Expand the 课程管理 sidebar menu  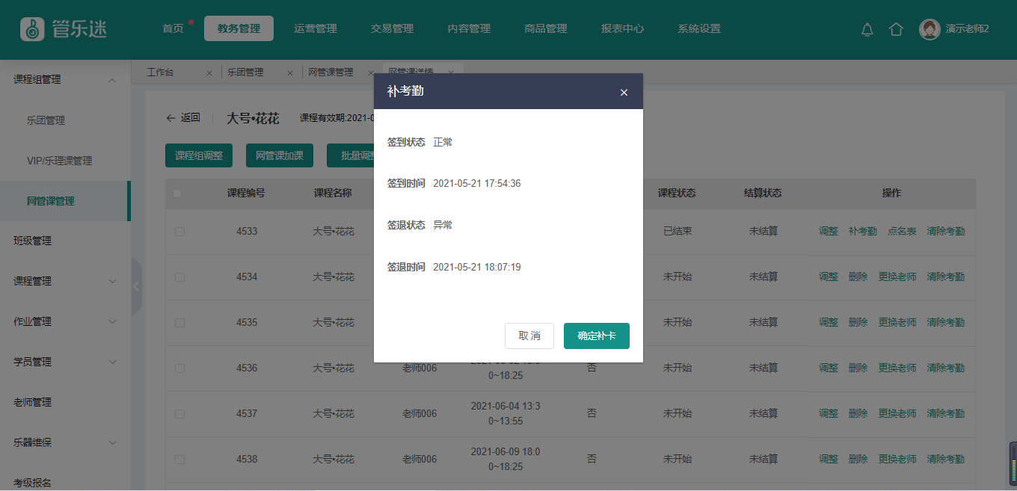112,282
